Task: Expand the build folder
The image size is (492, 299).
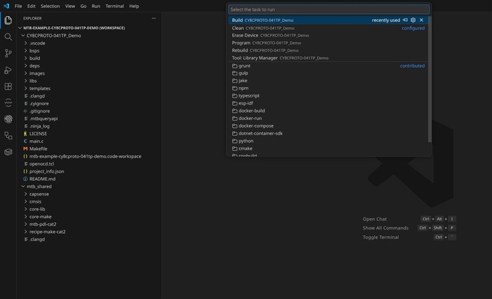Action: pos(89,58)
